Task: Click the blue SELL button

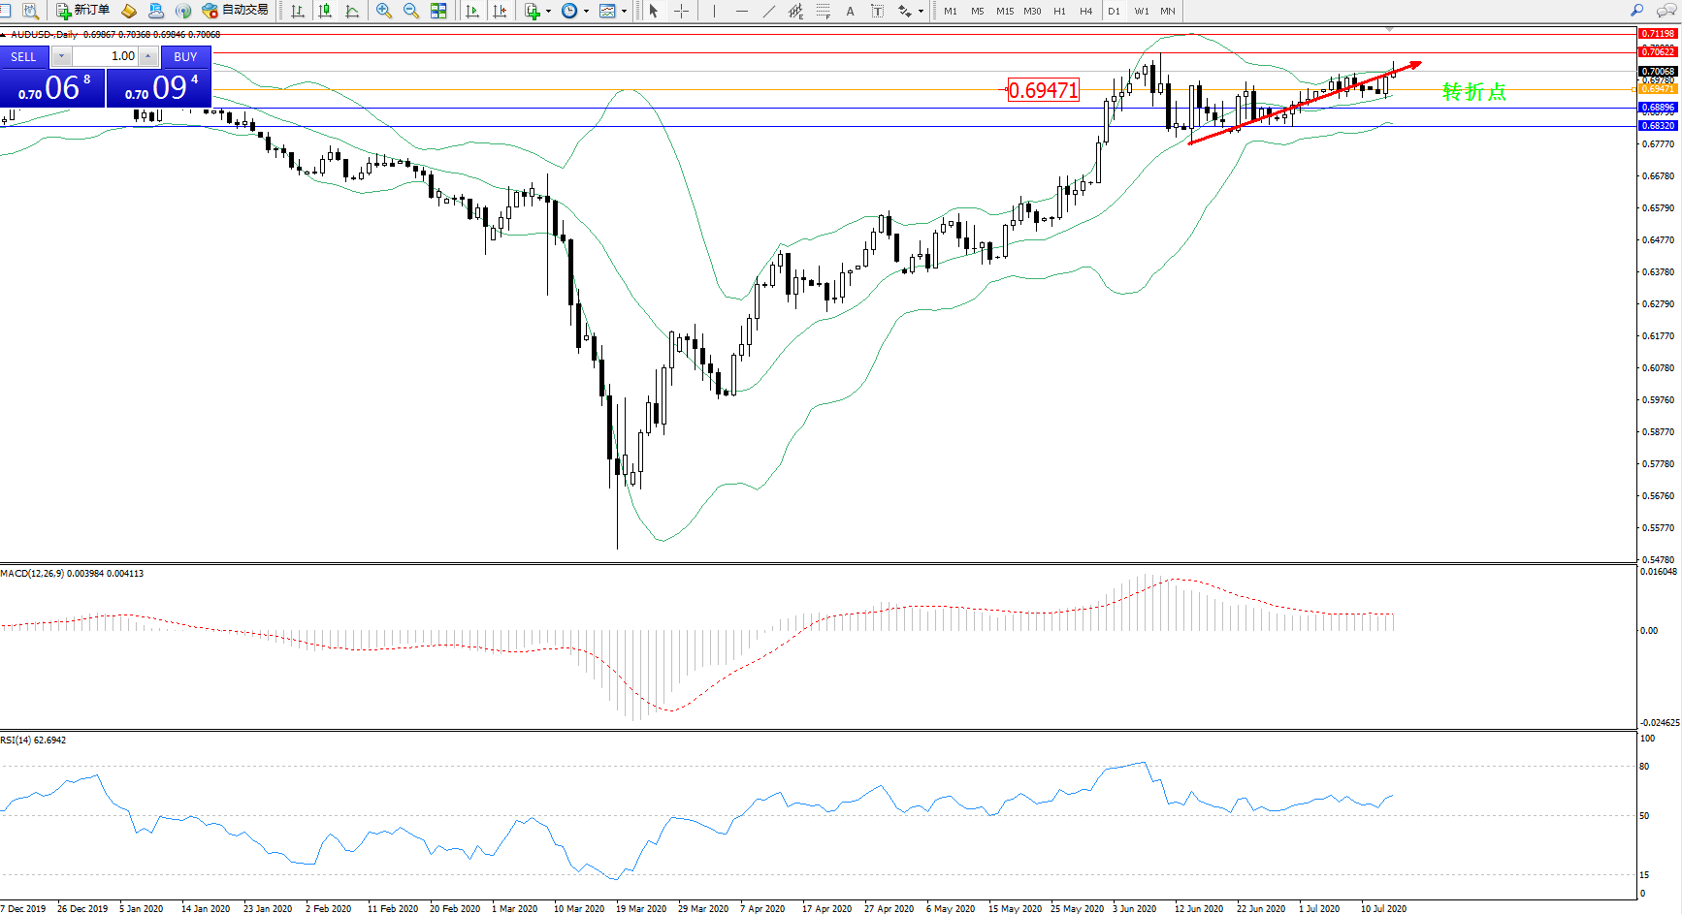Action: 24,57
